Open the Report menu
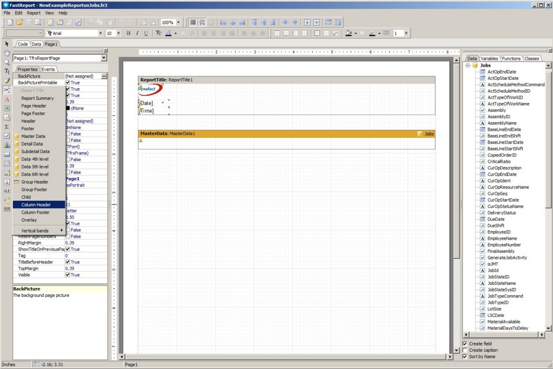 click(x=34, y=12)
